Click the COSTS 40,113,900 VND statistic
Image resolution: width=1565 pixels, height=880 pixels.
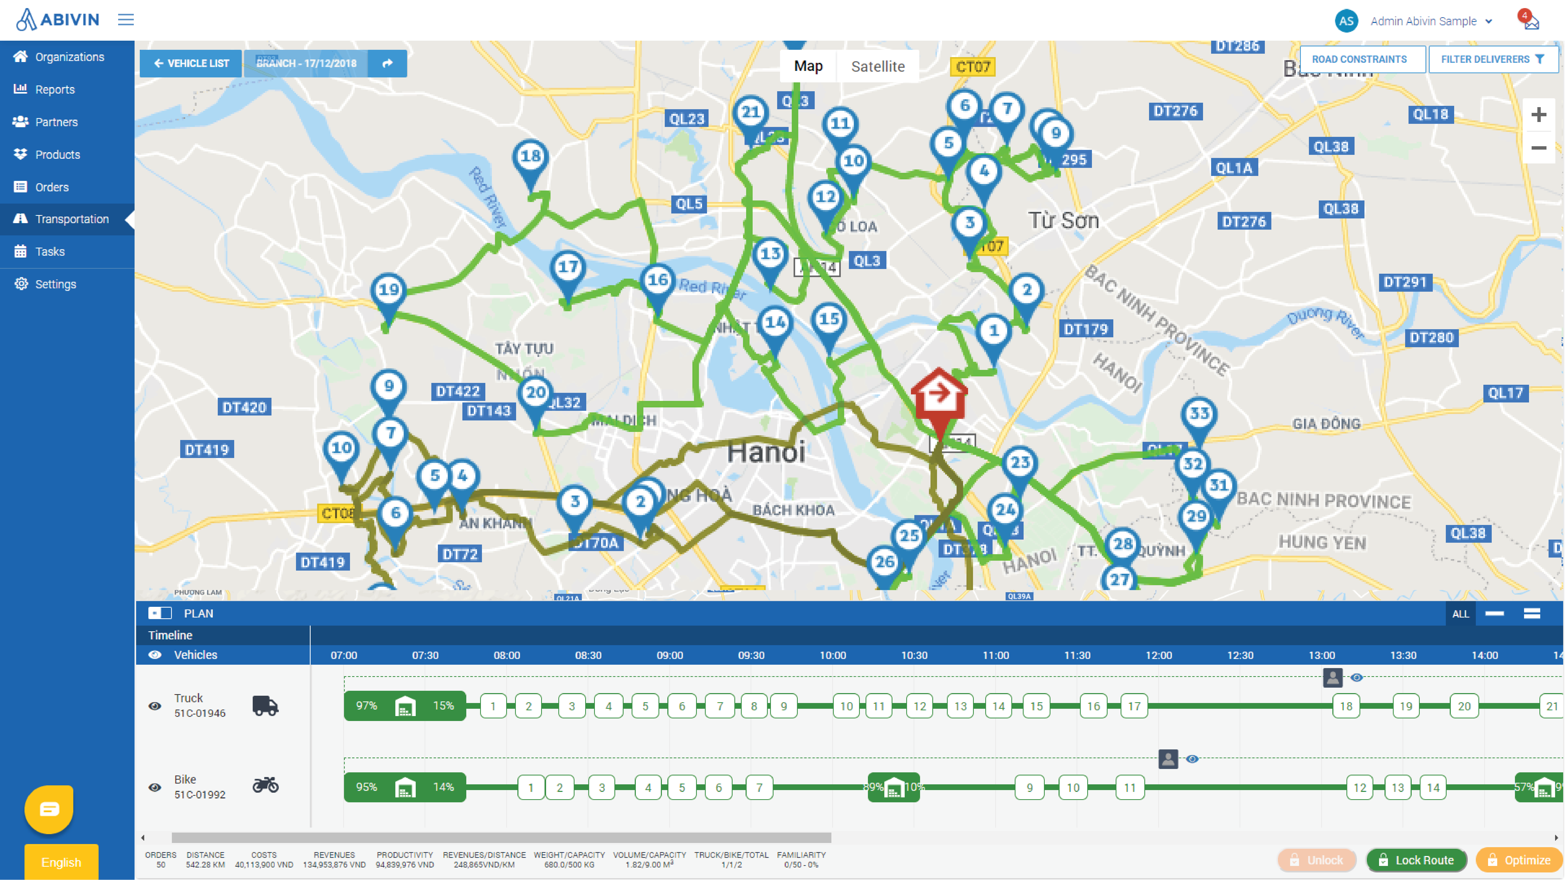coord(264,859)
